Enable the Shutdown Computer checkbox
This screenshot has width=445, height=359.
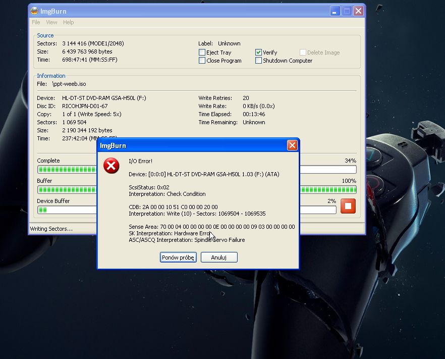point(258,61)
